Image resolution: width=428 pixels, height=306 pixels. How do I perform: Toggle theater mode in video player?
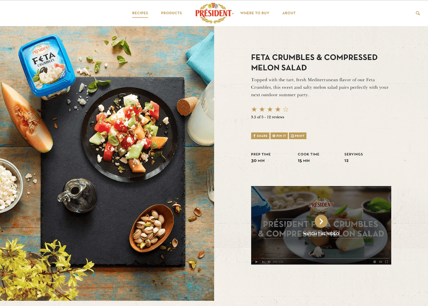380,262
